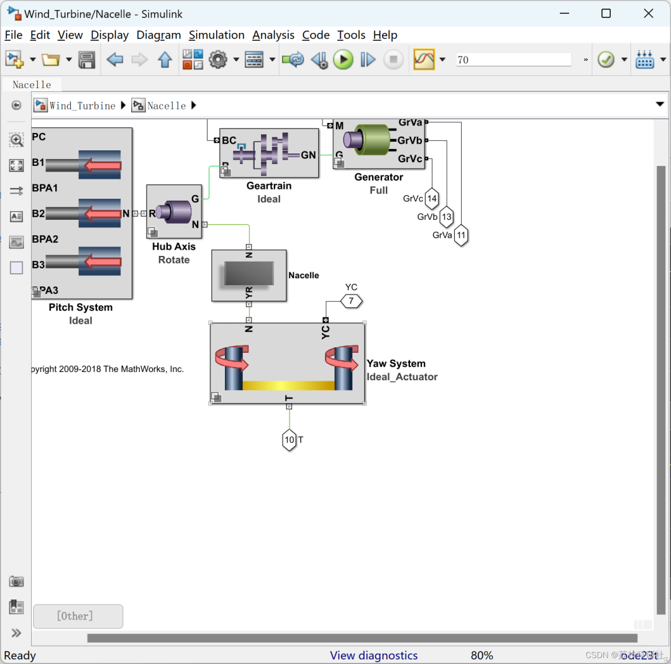
Task: Select the Zoom tool in palette
Action: pos(16,140)
